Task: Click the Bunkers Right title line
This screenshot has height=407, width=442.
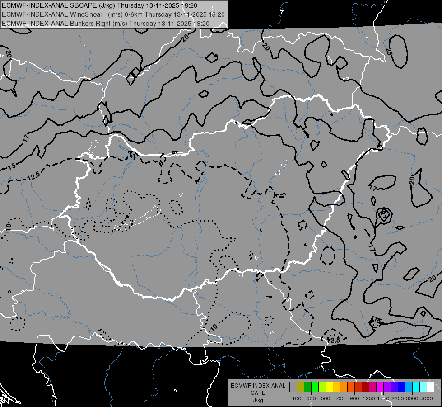Action: pyautogui.click(x=106, y=24)
